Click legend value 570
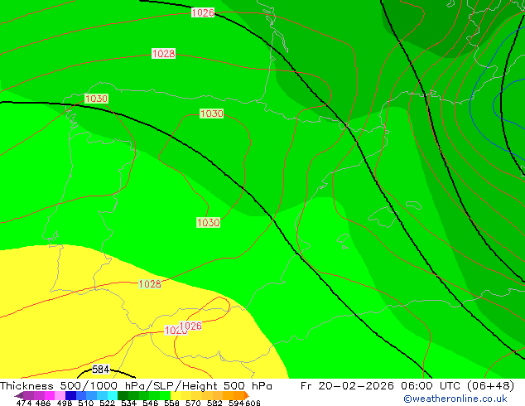The image size is (525, 406). (x=193, y=403)
